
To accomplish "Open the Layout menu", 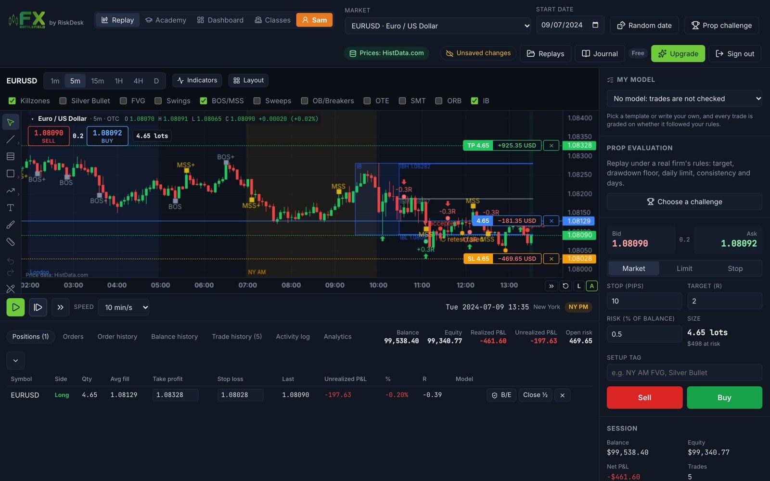I will [248, 80].
